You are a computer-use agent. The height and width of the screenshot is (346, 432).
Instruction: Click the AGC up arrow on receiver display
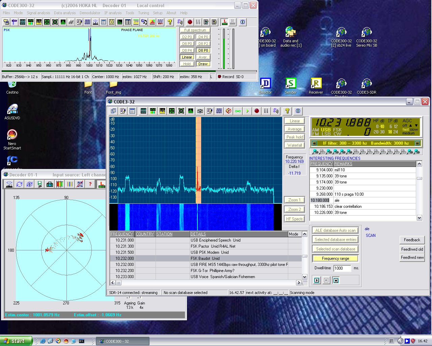410,125
